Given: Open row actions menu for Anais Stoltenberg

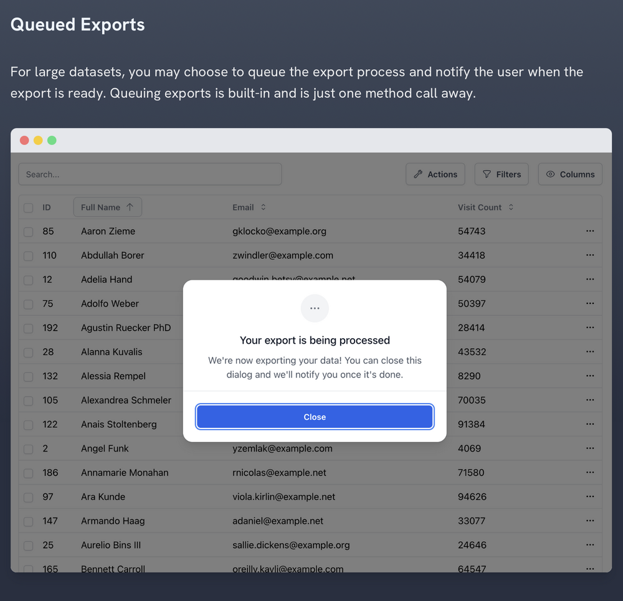Looking at the screenshot, I should pos(589,424).
